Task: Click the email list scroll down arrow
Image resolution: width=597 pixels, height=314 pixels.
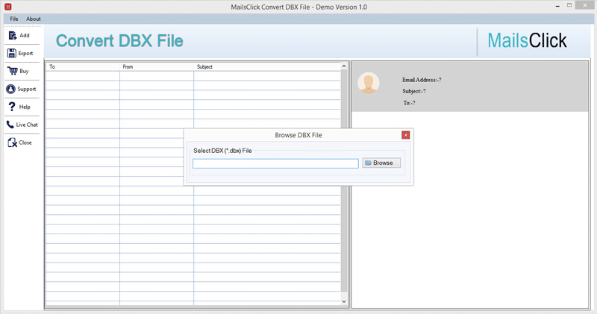Action: coord(344,301)
